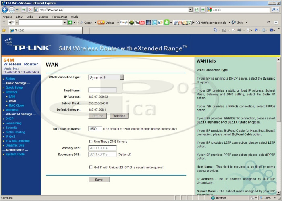
Task: Open the Editar menu
Action: tap(19, 17)
